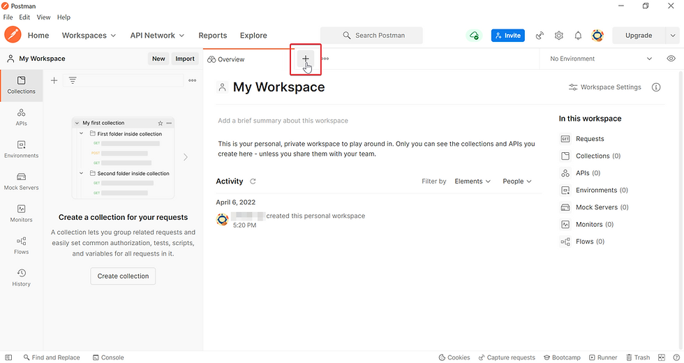The image size is (684, 363).
Task: Open tab bar more options ellipsis
Action: click(x=325, y=59)
